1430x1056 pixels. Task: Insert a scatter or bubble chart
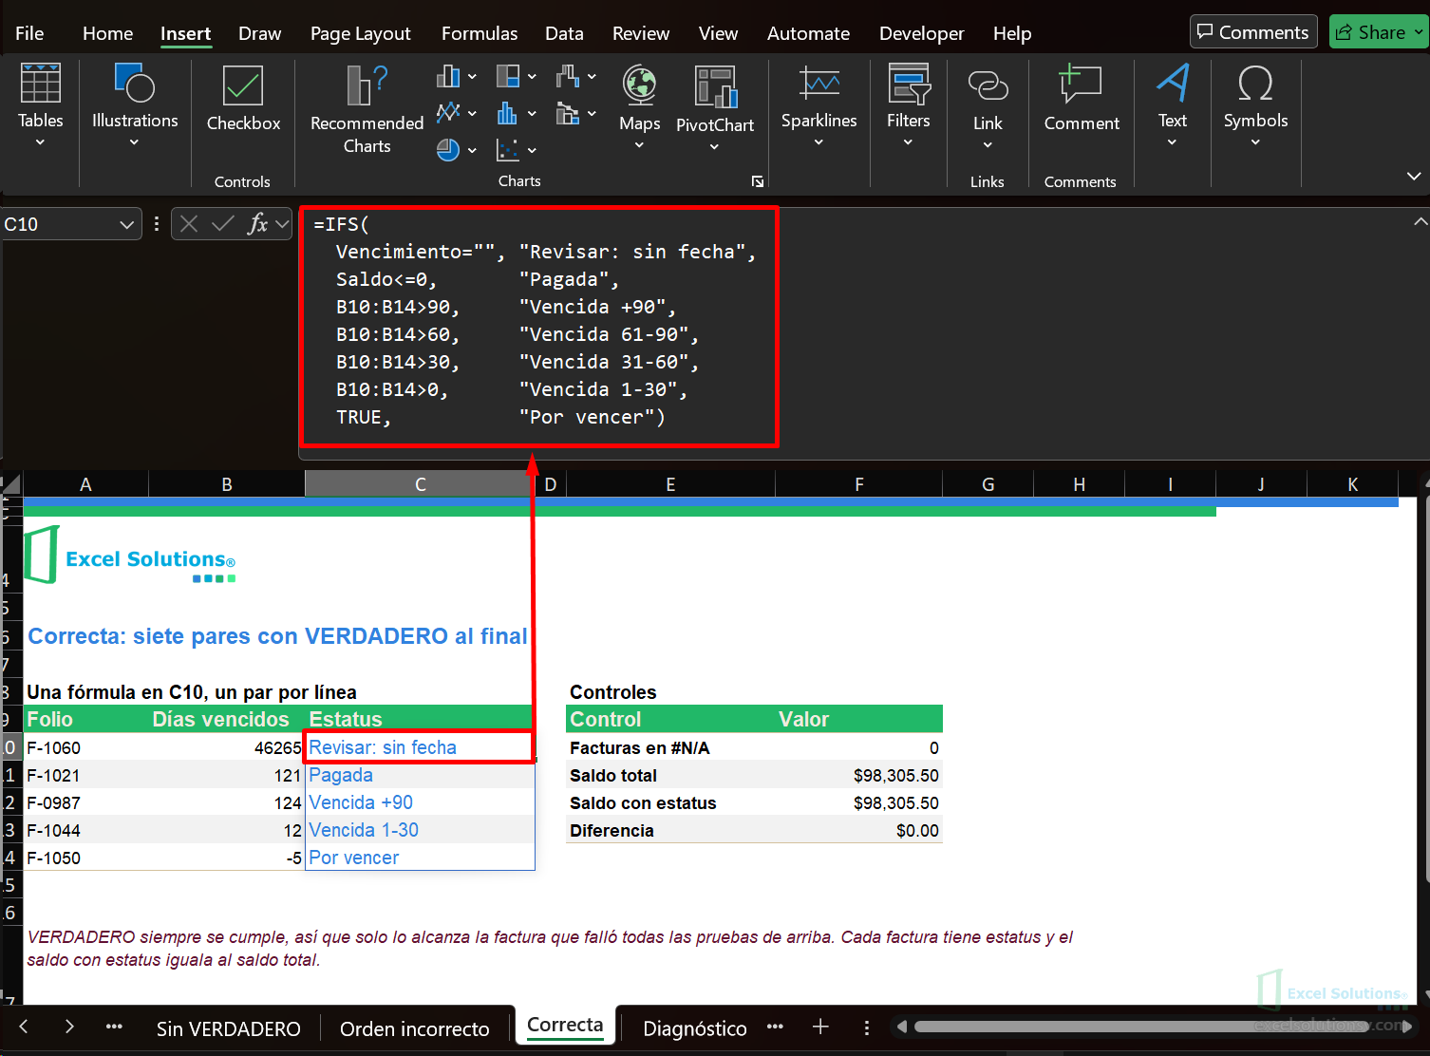517,150
